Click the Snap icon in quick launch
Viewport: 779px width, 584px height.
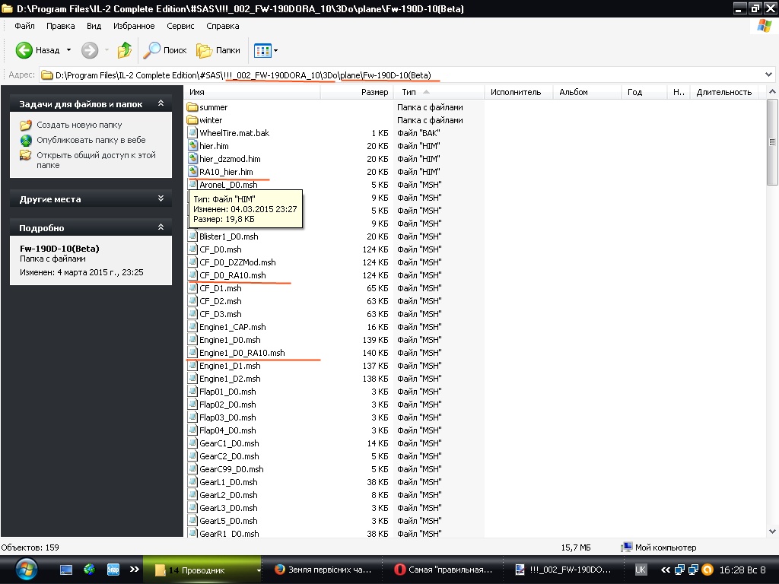[x=113, y=570]
